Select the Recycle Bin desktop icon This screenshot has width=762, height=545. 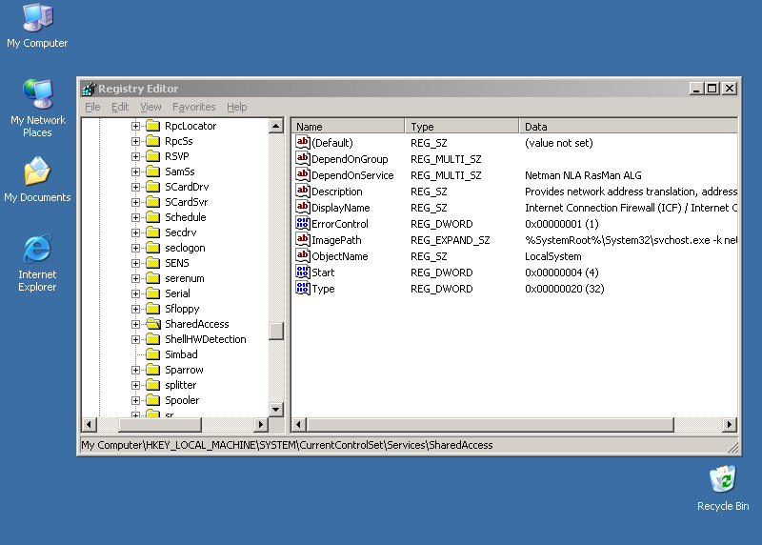pos(723,488)
